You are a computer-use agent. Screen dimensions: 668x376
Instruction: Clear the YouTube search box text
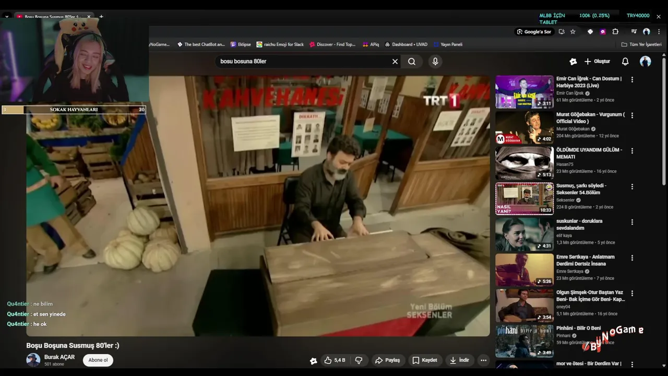395,62
